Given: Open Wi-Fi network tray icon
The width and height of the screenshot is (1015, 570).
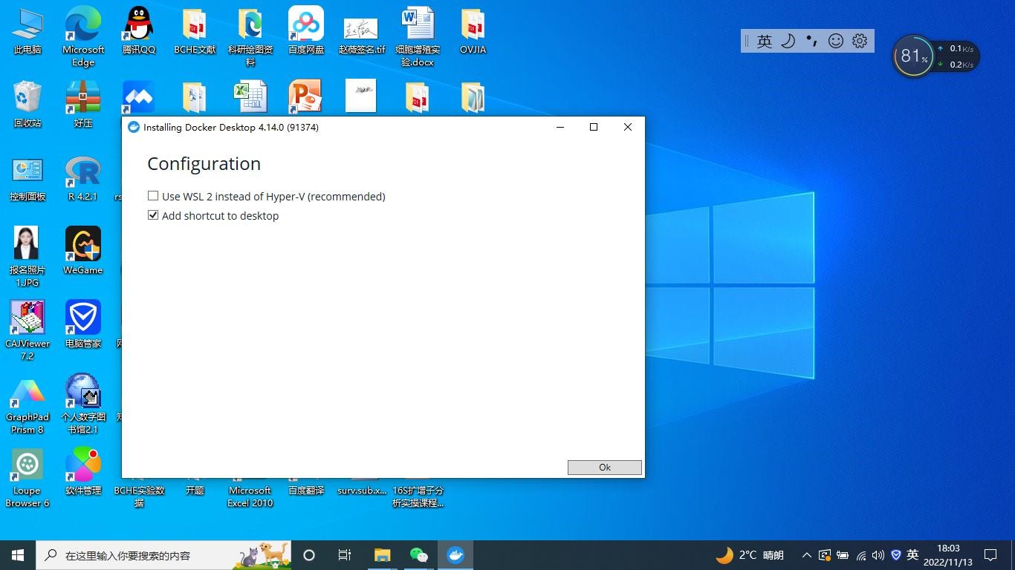Looking at the screenshot, I should click(x=860, y=555).
